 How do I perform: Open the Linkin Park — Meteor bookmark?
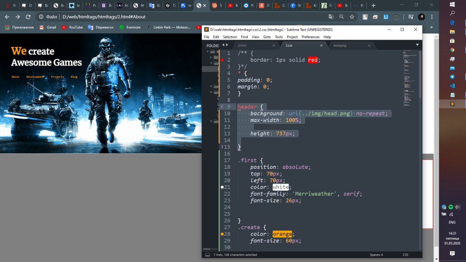click(169, 27)
